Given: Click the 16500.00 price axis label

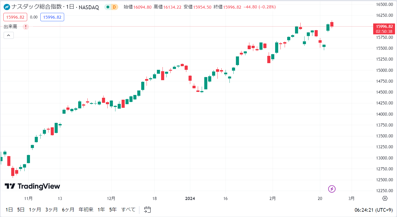Looking at the screenshot, I should click(385, 4).
